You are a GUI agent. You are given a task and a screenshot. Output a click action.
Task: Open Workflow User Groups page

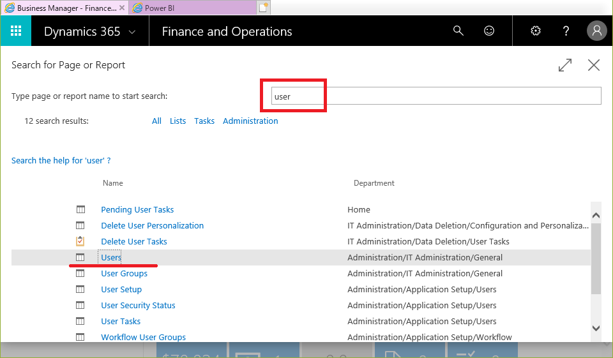tap(144, 338)
